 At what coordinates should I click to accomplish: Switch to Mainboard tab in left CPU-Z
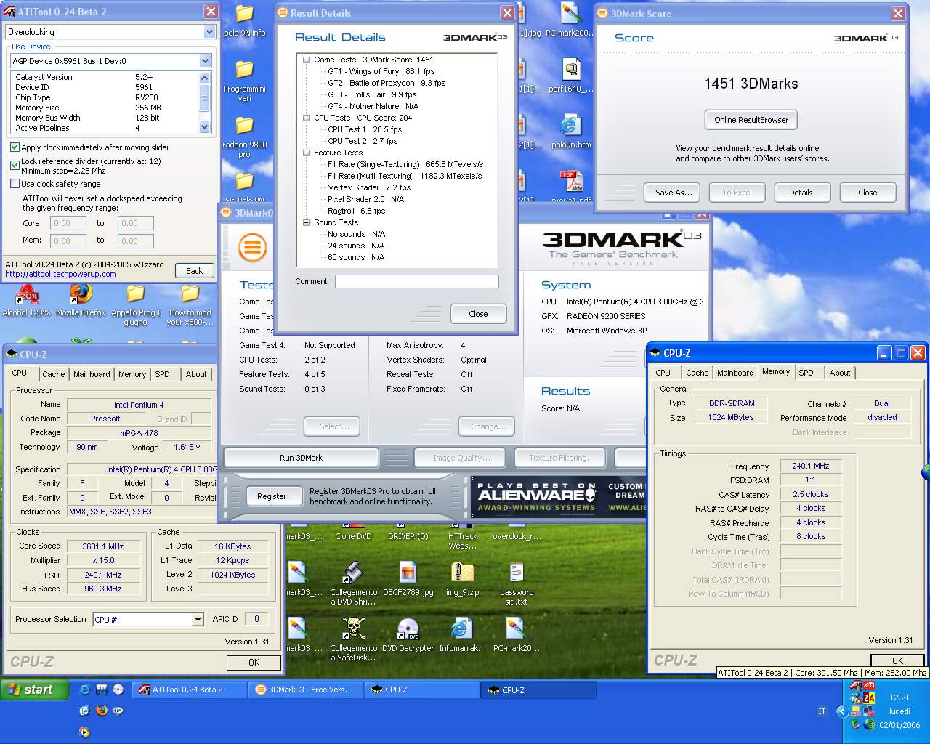[92, 374]
